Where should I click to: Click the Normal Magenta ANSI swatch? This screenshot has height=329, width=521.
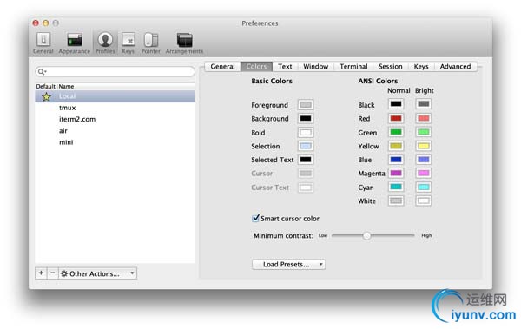[x=396, y=173]
